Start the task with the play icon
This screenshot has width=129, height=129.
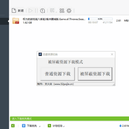click(x=30, y=11)
